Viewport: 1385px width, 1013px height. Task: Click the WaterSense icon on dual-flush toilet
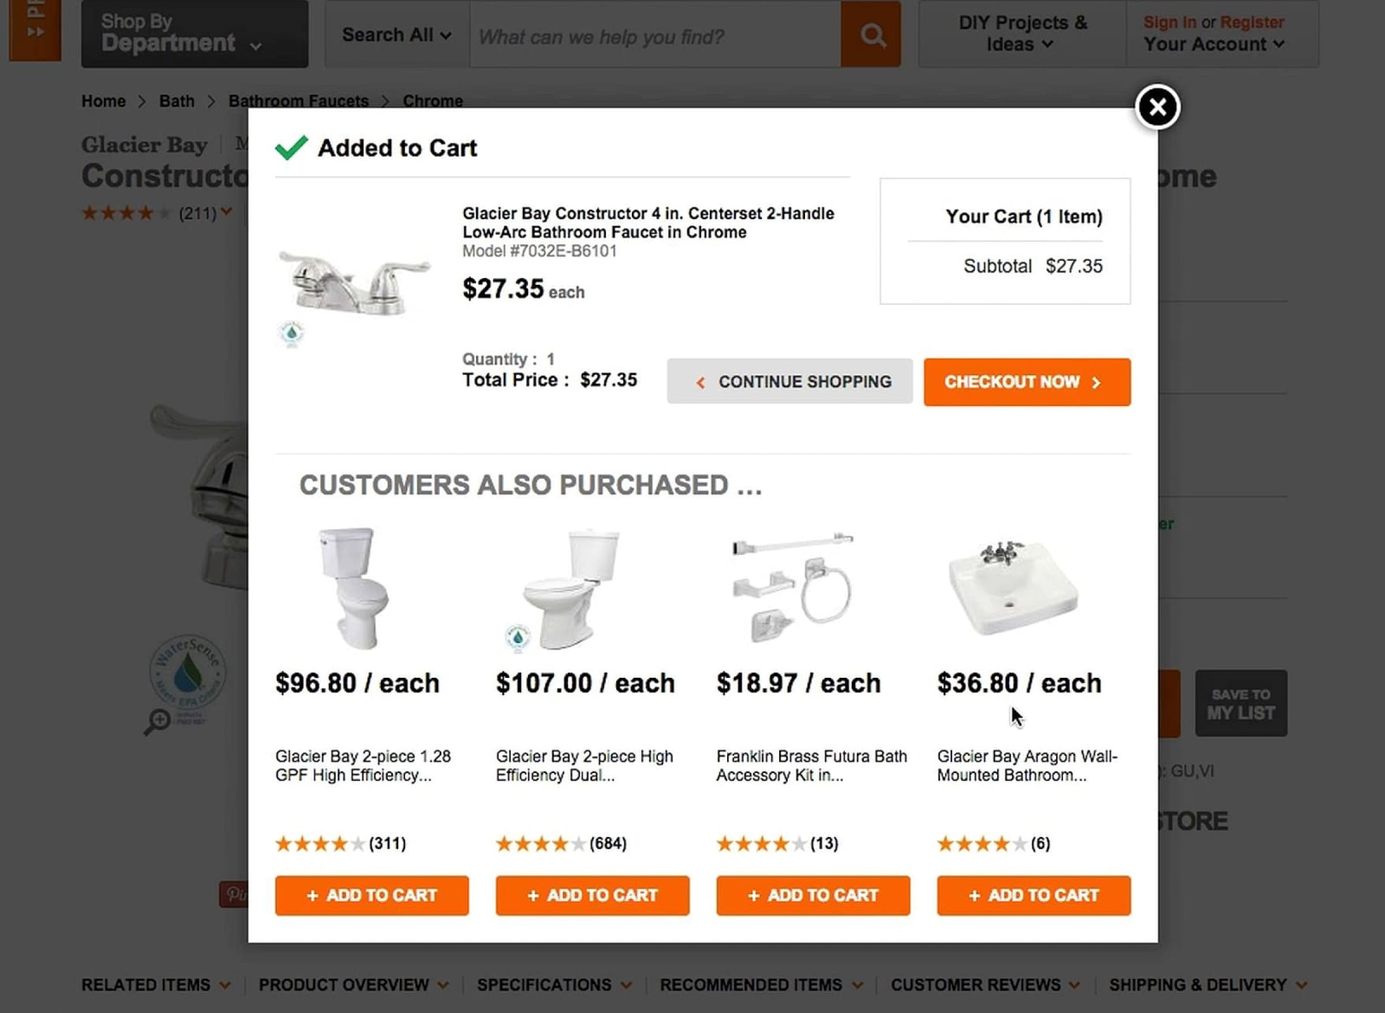518,637
